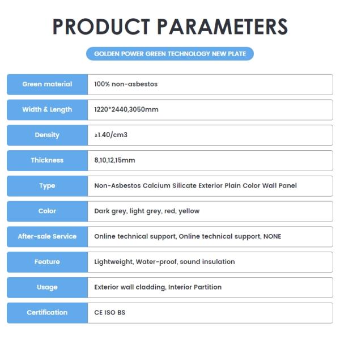The image size is (340, 340).
Task: Select the Color label cell
Action: [x=47, y=211]
